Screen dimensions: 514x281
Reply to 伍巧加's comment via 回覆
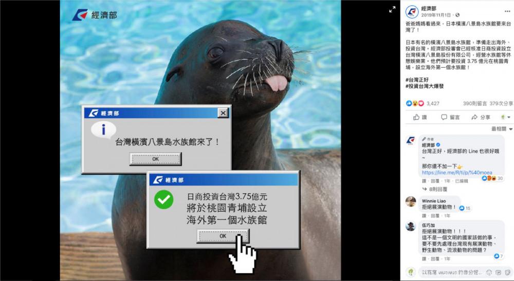[x=435, y=259]
